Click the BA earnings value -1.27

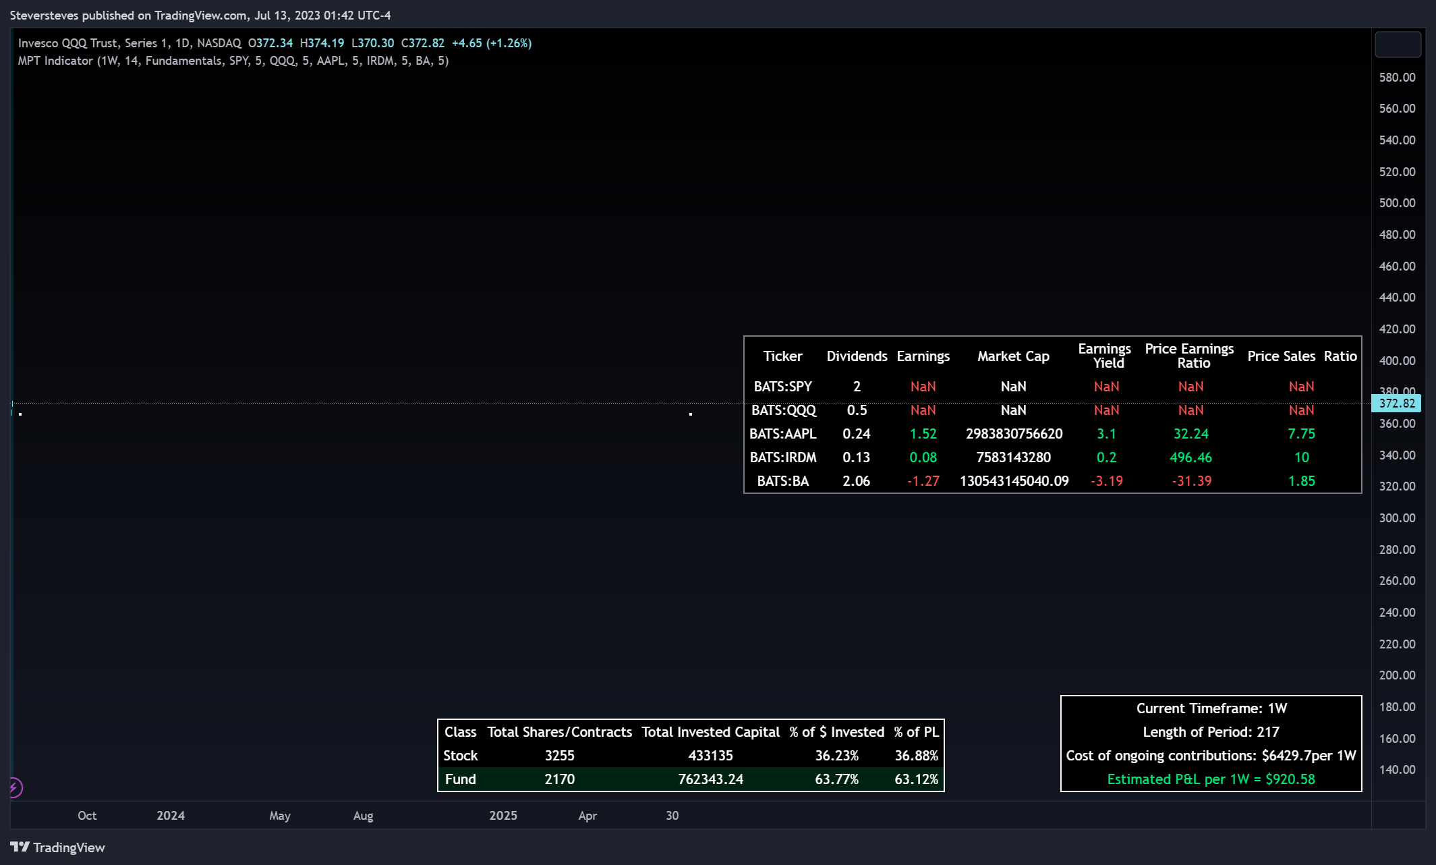point(923,481)
